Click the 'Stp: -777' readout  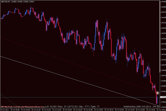[x=84, y=106]
